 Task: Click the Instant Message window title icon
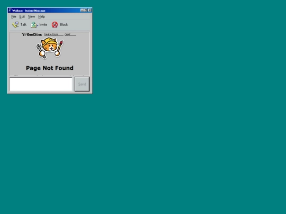point(10,10)
